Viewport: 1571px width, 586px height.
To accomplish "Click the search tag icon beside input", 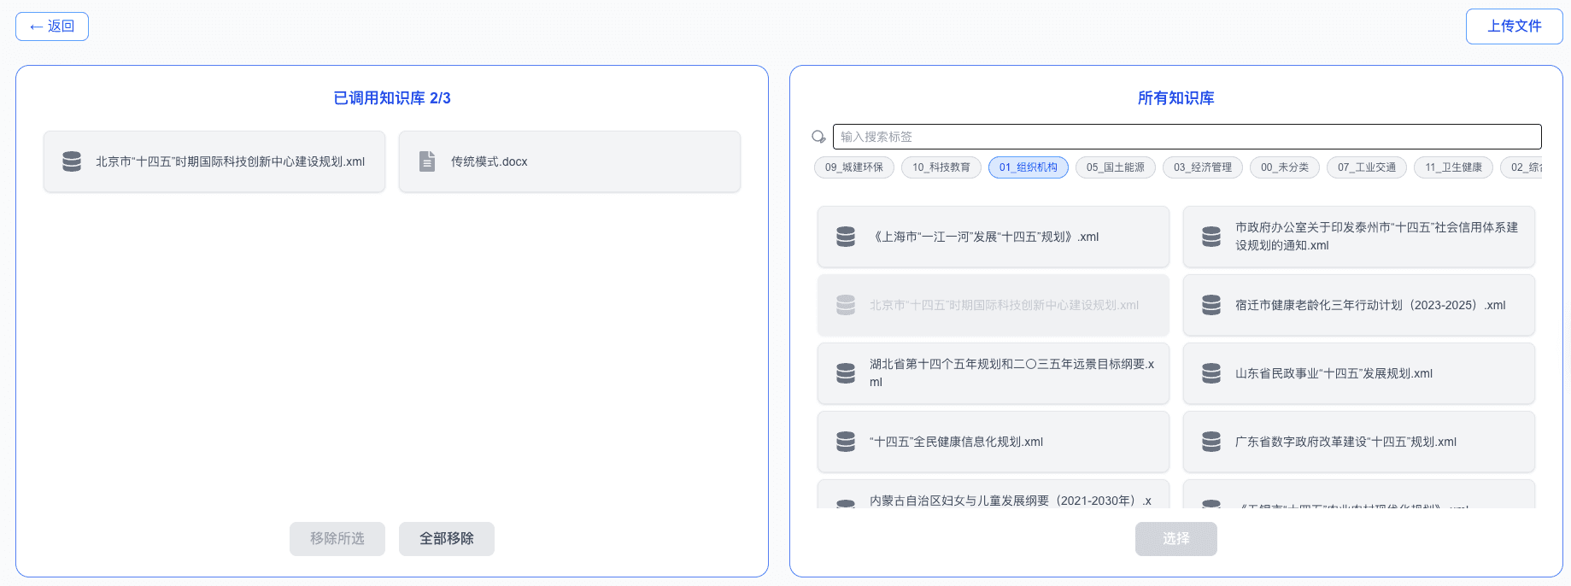I will [818, 137].
